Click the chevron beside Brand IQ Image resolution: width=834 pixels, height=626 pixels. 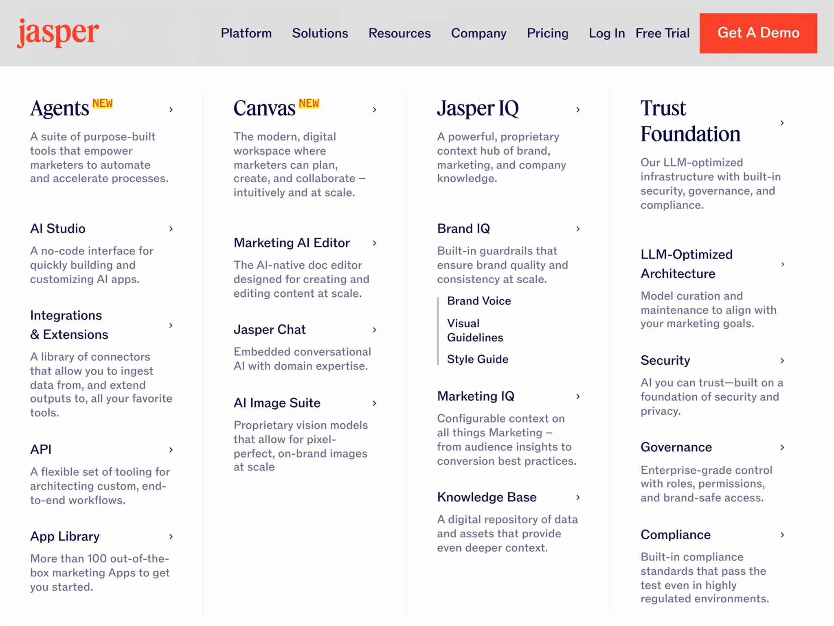(x=578, y=229)
